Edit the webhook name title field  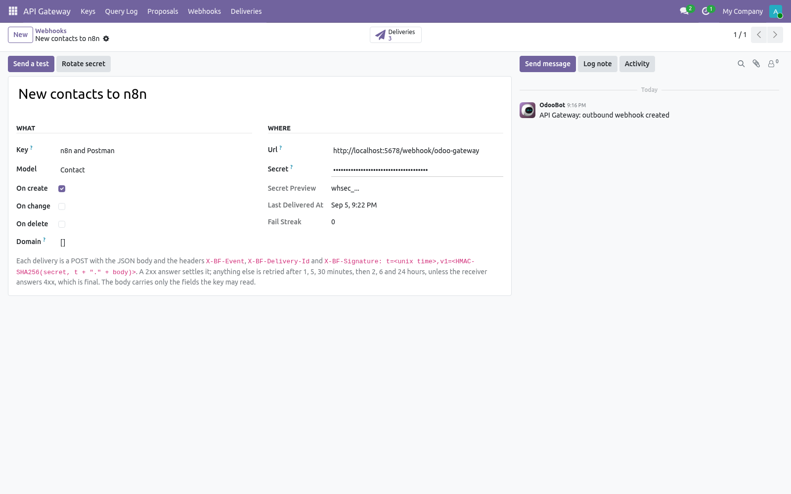(260, 94)
